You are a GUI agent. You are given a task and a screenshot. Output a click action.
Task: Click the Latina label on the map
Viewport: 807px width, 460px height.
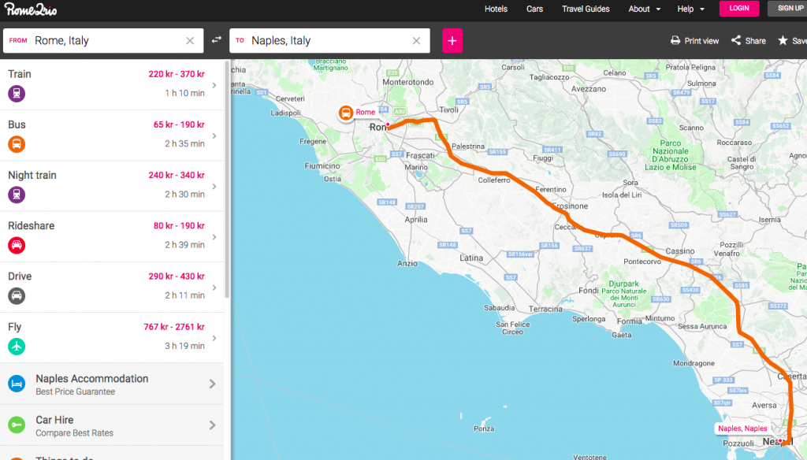coord(471,258)
